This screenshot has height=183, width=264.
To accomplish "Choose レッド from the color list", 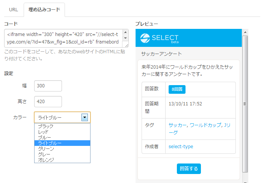I will (43, 132).
